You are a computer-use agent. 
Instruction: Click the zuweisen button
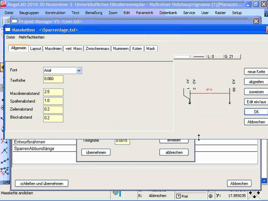256,92
